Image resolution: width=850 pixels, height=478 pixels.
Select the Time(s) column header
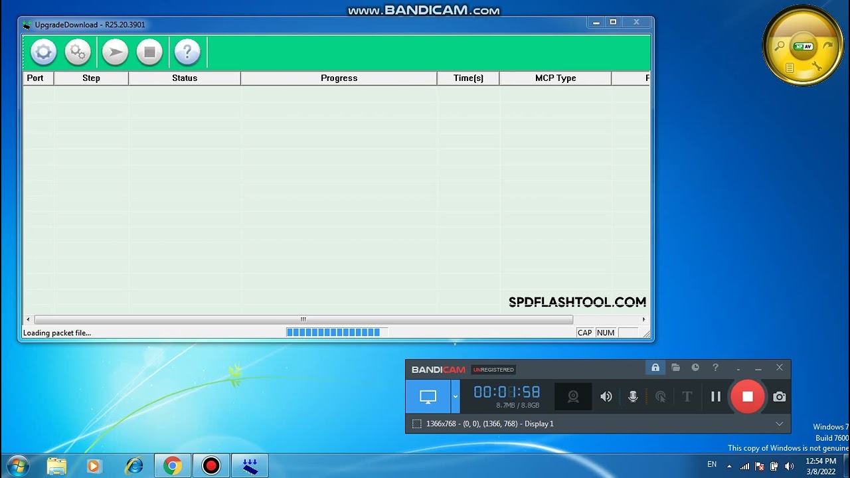pyautogui.click(x=468, y=78)
